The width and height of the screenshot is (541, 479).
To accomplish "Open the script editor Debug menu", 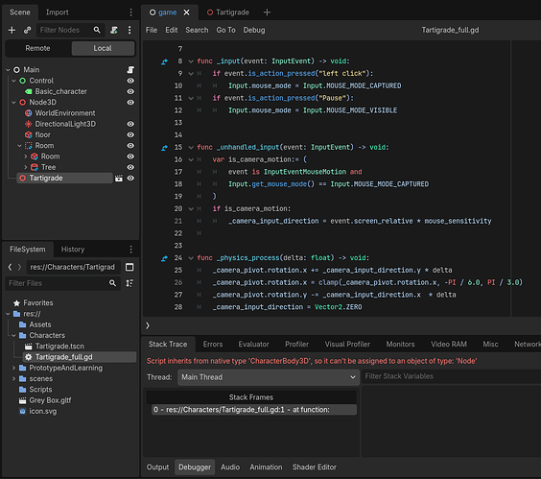I will click(x=254, y=30).
